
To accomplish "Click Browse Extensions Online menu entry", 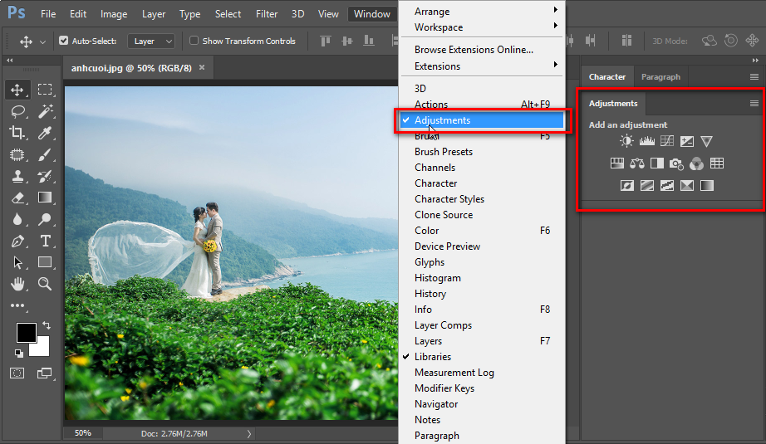I will coord(474,50).
